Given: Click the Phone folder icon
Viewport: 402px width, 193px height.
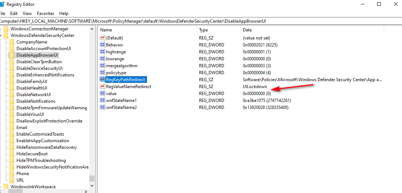Looking at the screenshot, I should click(12, 174).
